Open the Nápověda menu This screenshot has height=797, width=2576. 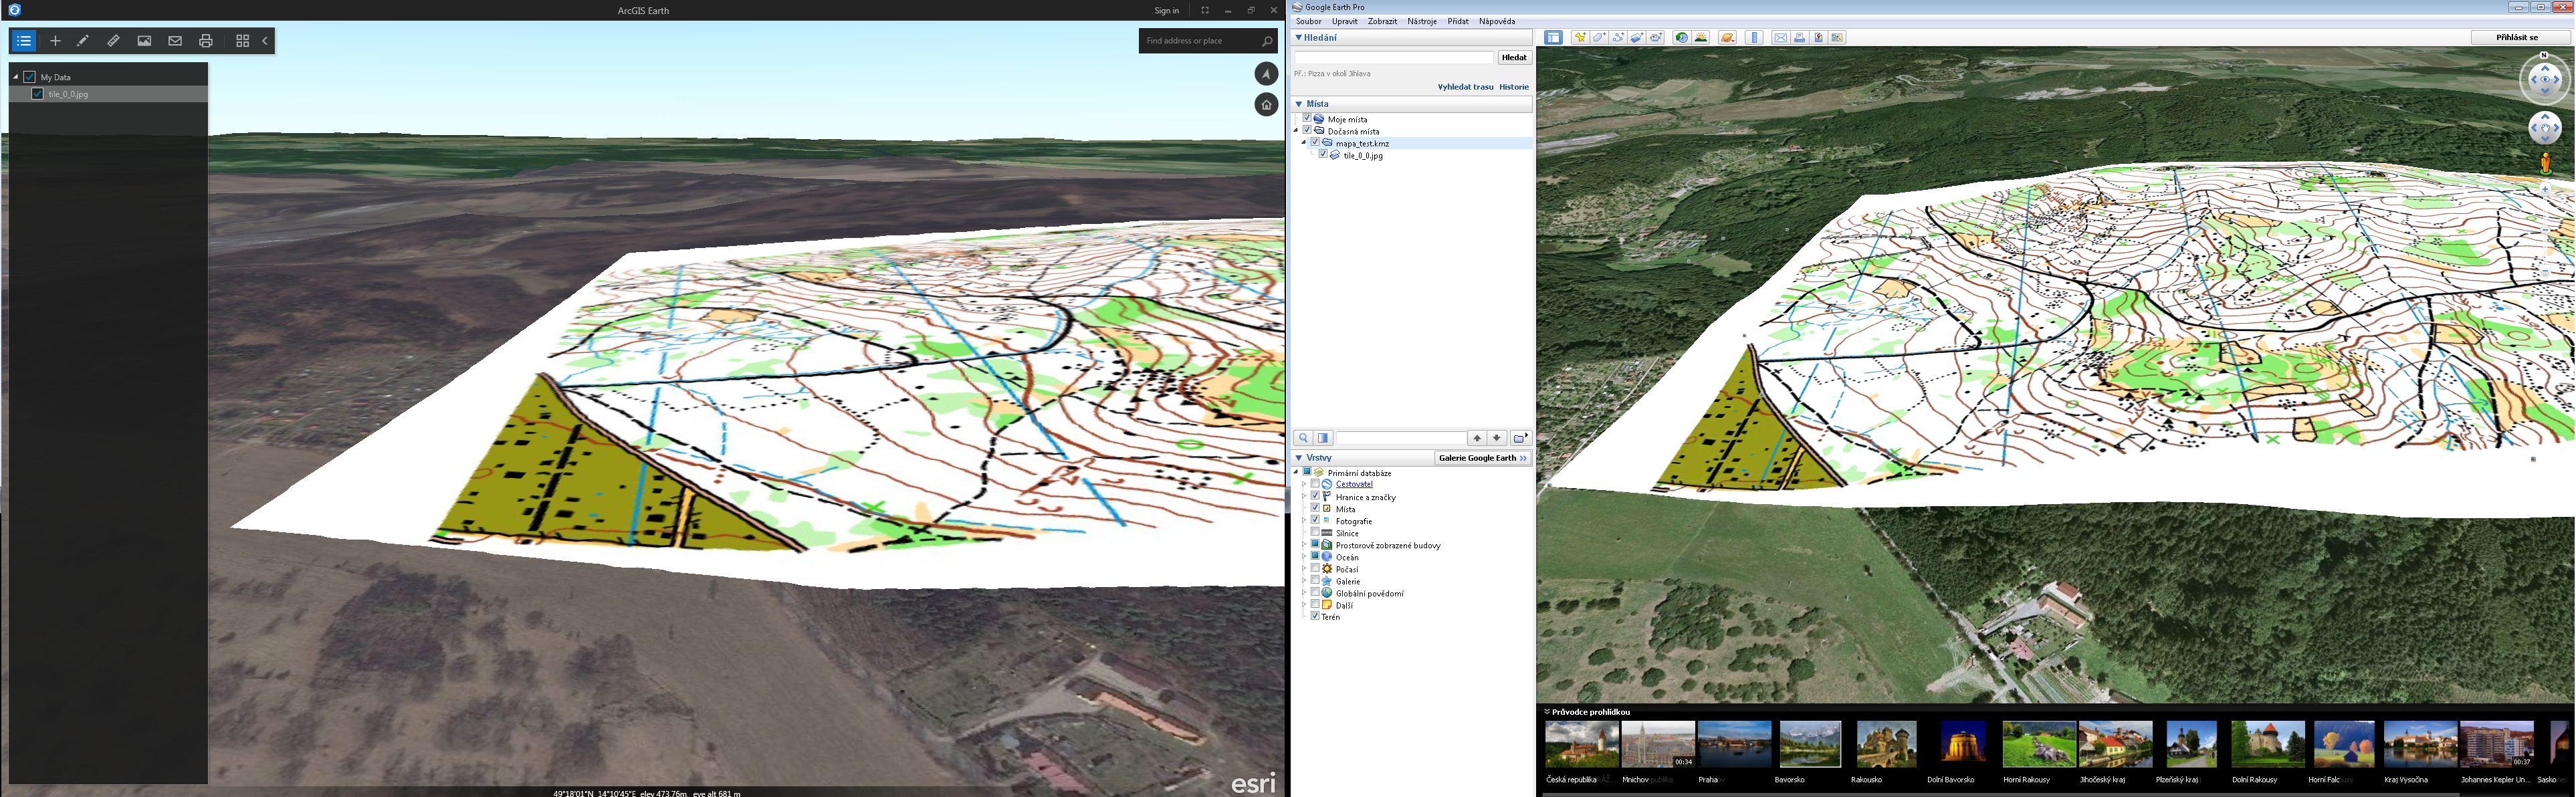[1496, 21]
